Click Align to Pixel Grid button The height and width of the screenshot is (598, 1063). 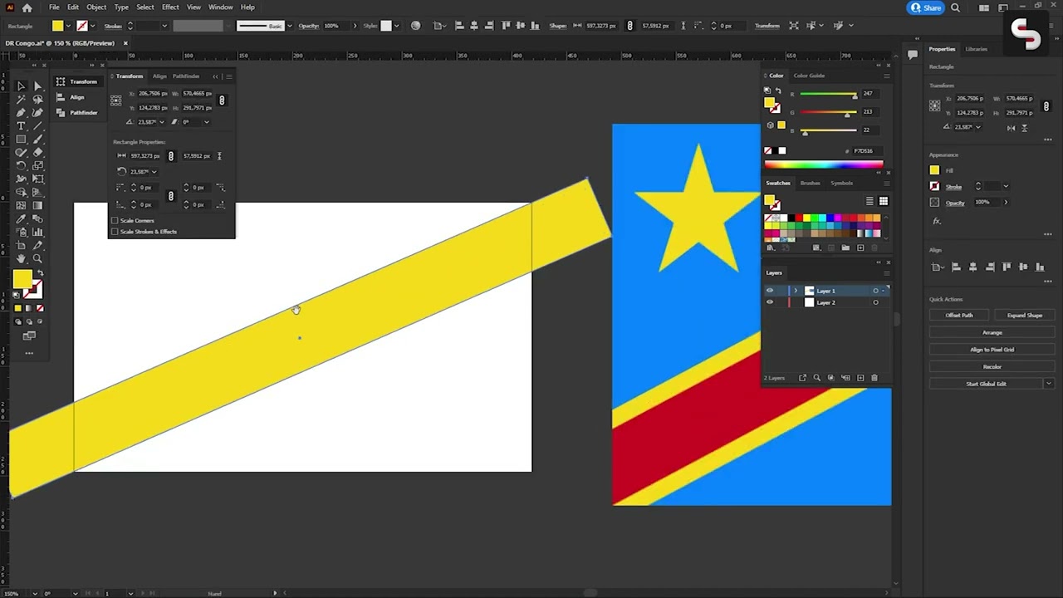click(x=992, y=349)
